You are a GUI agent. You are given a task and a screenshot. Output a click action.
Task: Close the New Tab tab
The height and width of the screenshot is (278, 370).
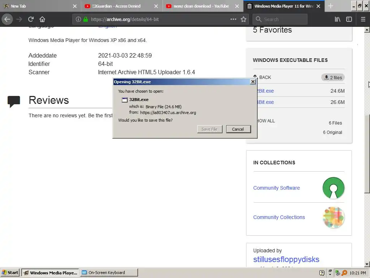(75, 6)
